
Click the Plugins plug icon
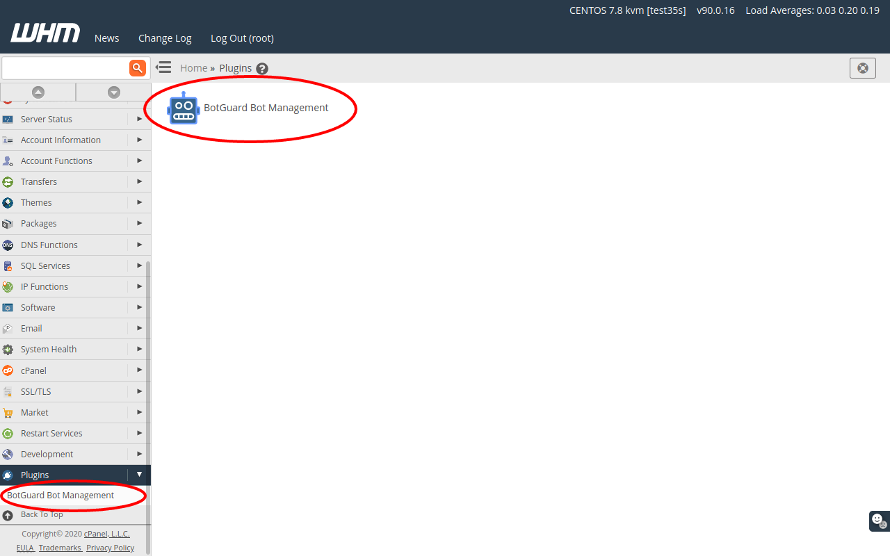(8, 475)
